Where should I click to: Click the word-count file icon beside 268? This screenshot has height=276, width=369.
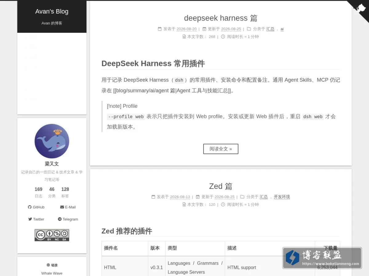[x=184, y=37]
